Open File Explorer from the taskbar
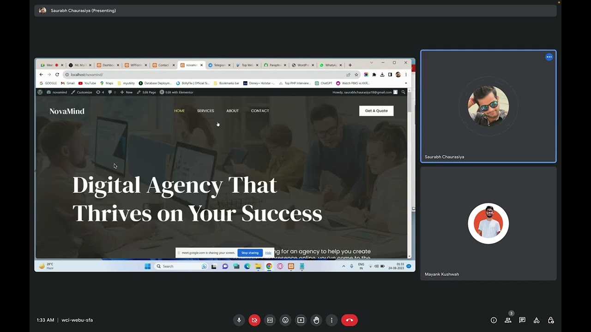 [x=258, y=266]
